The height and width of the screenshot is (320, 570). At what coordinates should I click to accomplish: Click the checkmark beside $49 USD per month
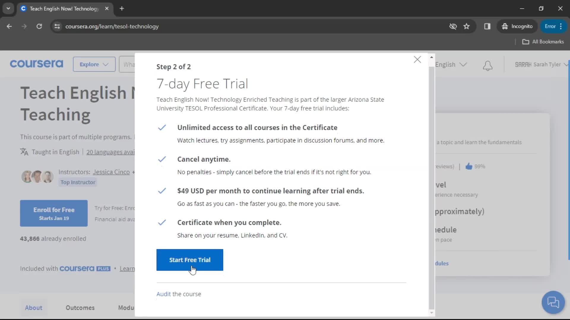[162, 191]
